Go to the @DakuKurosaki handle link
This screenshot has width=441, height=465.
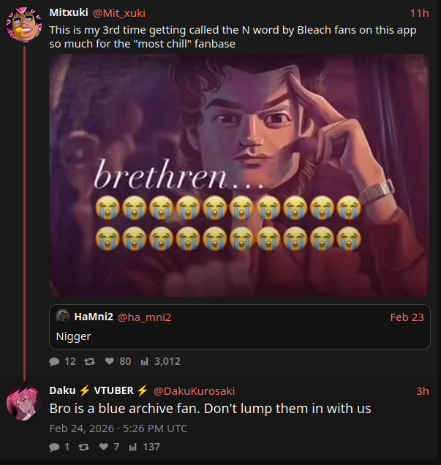[x=194, y=390]
